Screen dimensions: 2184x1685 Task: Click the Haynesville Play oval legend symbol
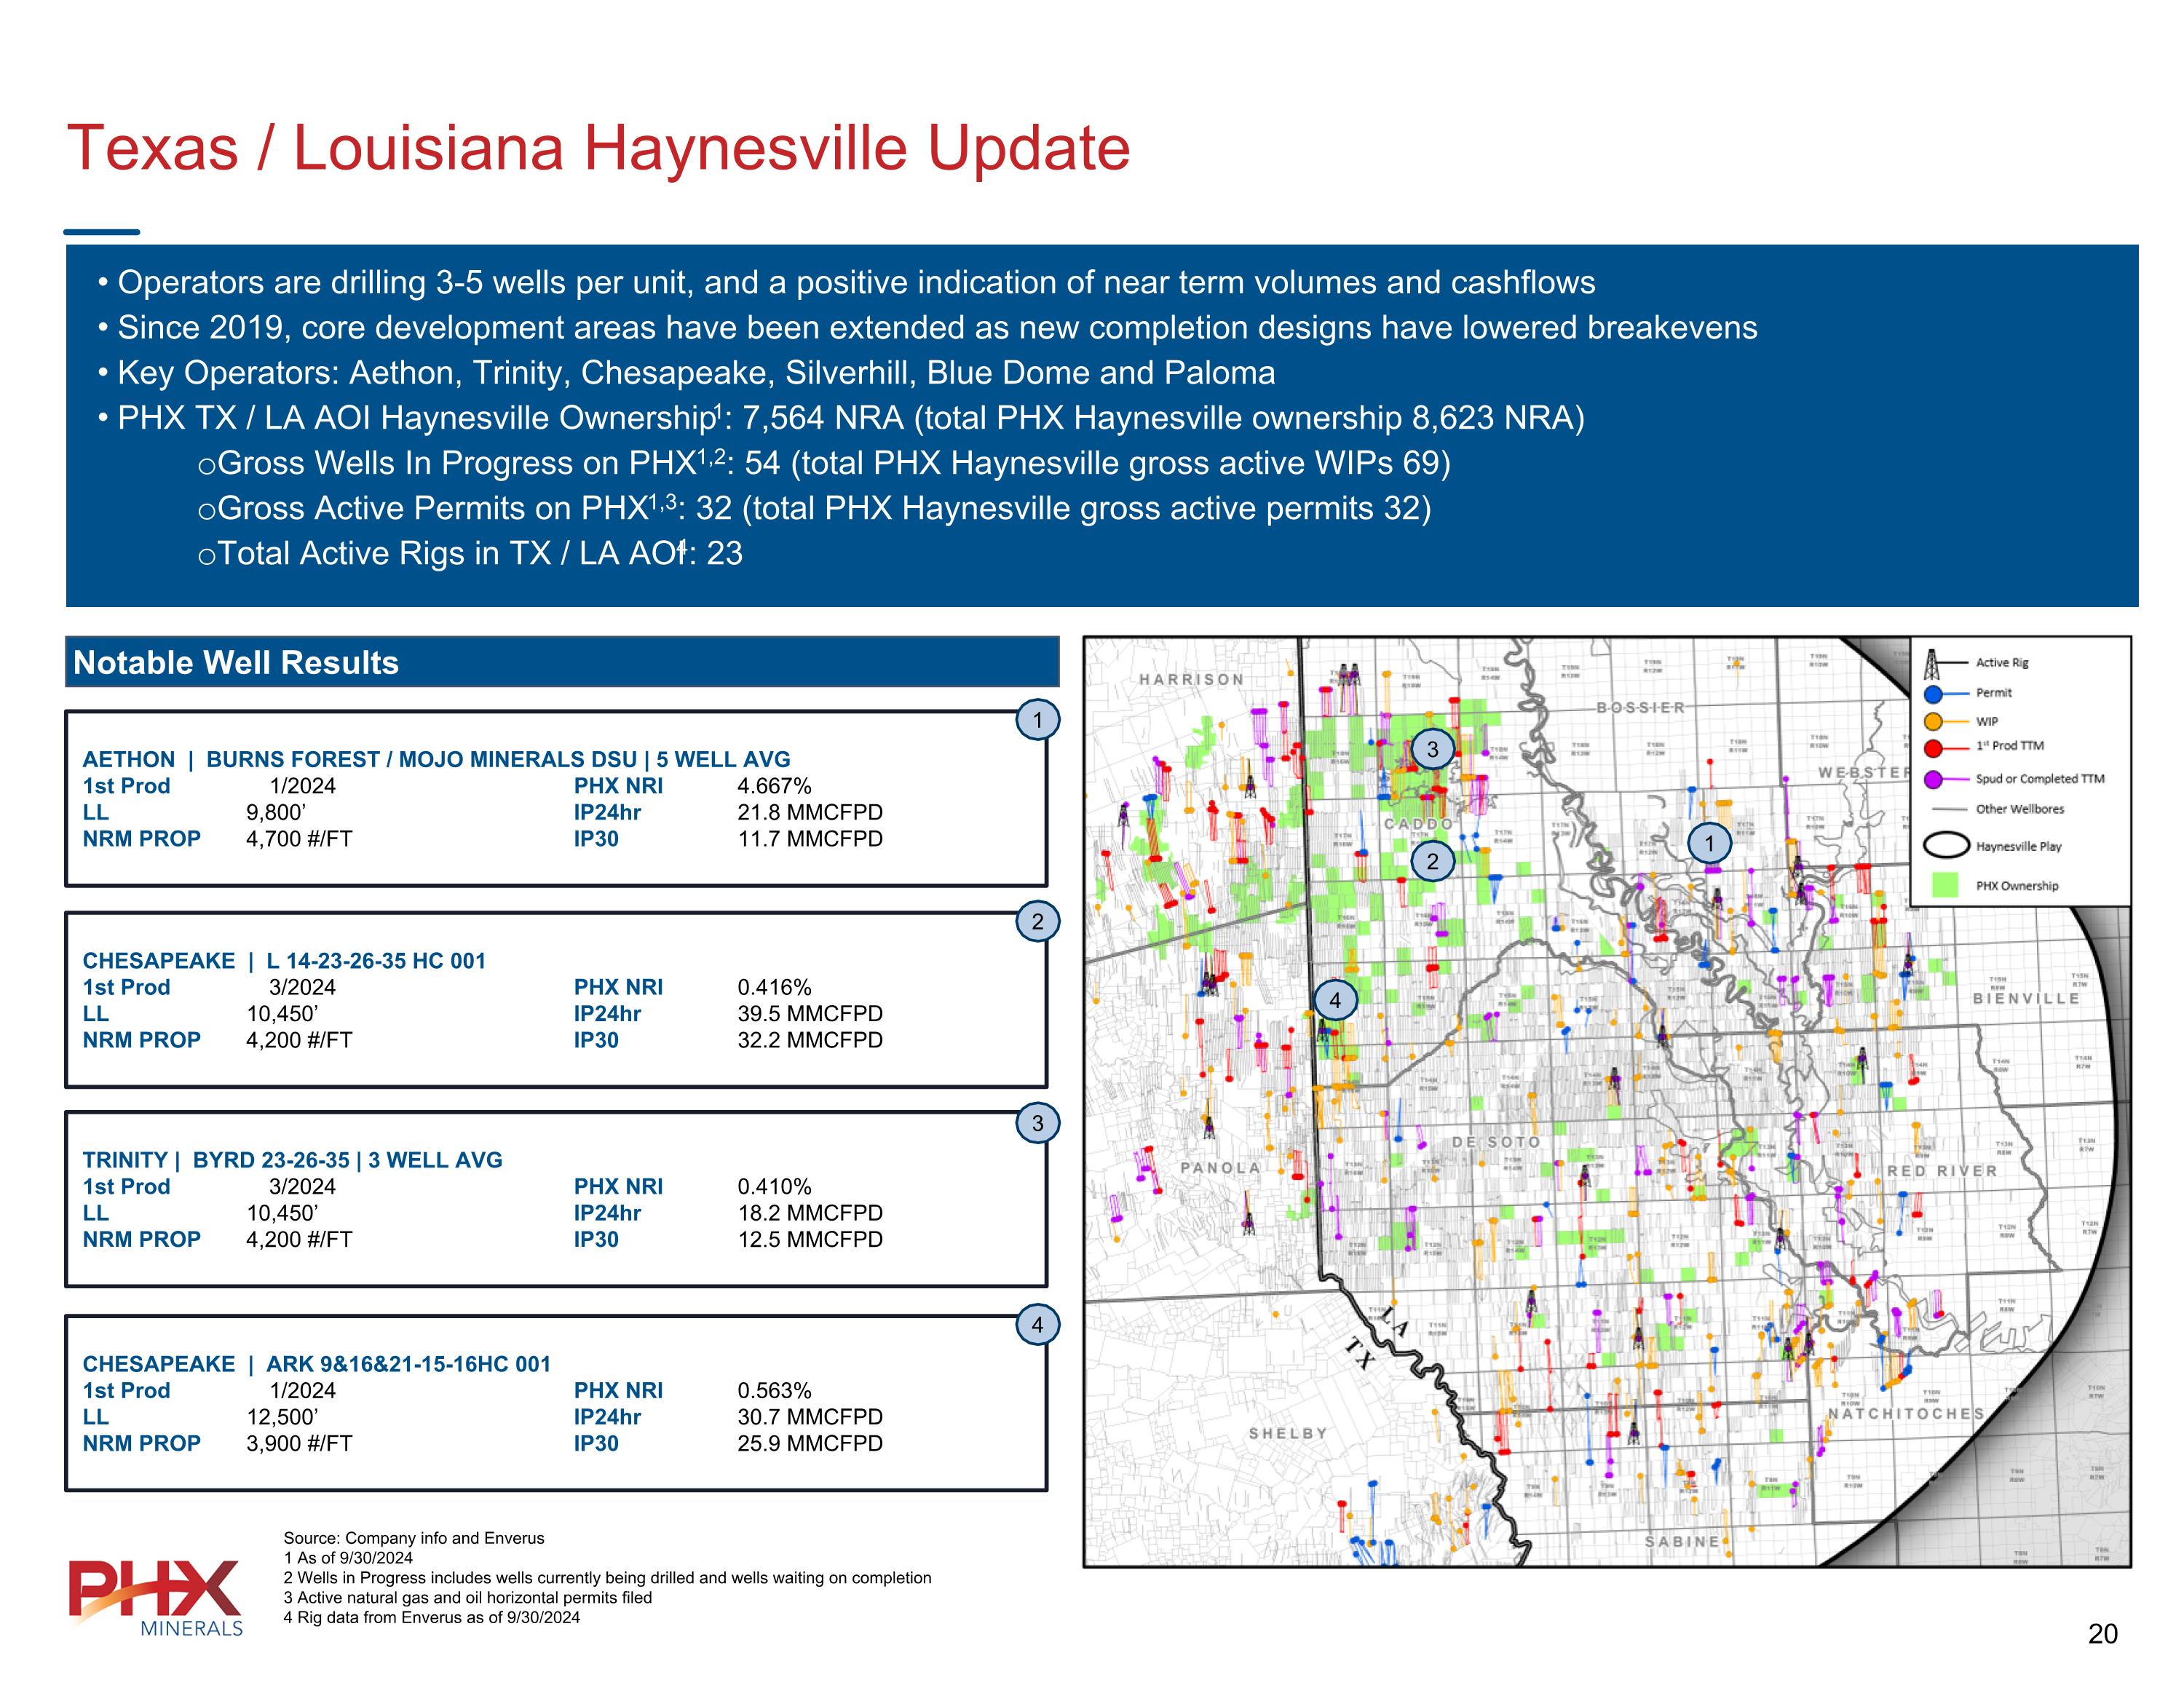1946,846
